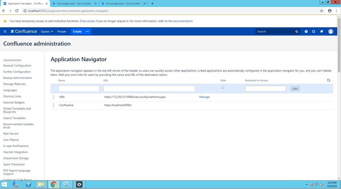341x189 pixels.
Task: Open the notifications icon in header
Action: coord(322,31)
